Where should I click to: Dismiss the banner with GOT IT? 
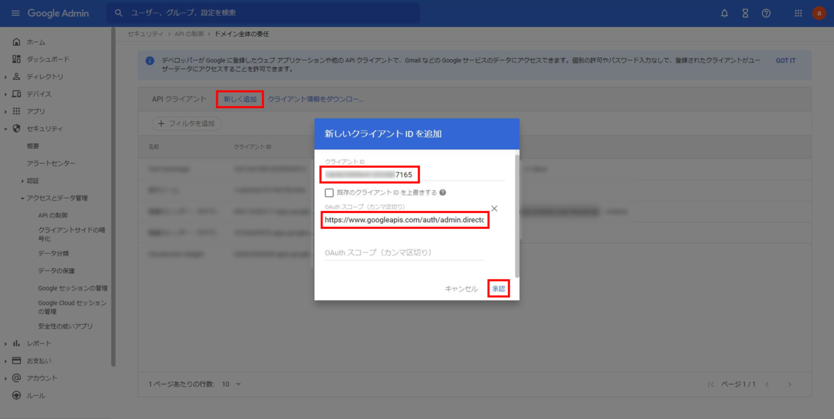tap(785, 60)
